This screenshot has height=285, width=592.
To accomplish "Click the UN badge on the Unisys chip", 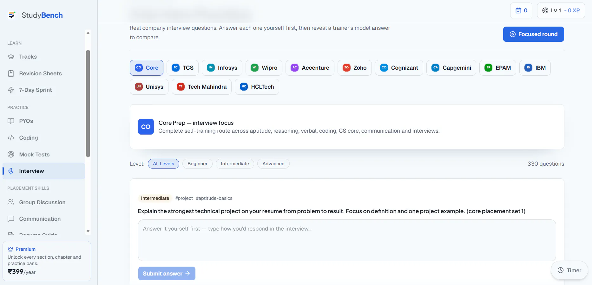I will 139,87.
